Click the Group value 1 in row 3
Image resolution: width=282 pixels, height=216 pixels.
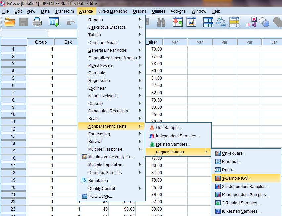[x=41, y=64]
